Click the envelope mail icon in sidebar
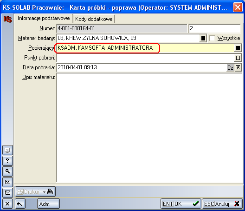The image size is (245, 211). (7, 193)
